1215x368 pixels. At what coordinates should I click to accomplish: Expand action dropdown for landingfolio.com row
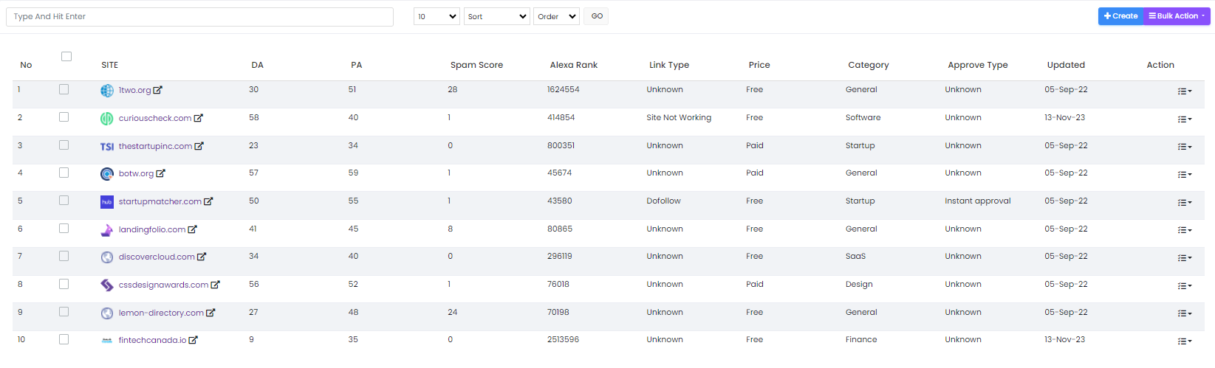tap(1185, 230)
